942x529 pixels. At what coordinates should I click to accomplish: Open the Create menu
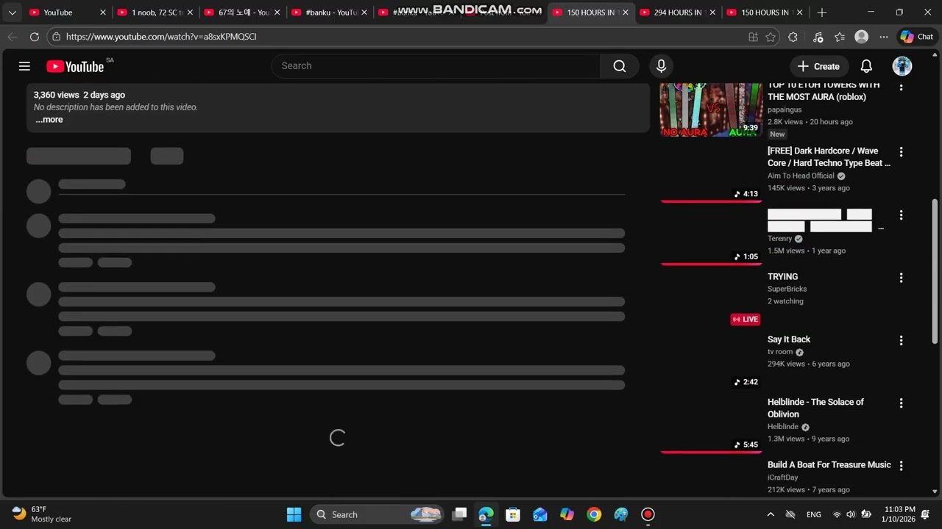point(818,66)
